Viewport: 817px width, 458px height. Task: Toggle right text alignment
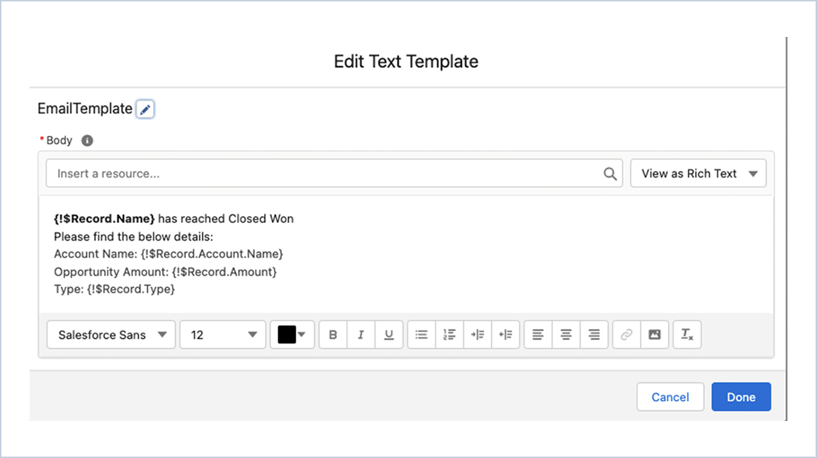(x=594, y=335)
